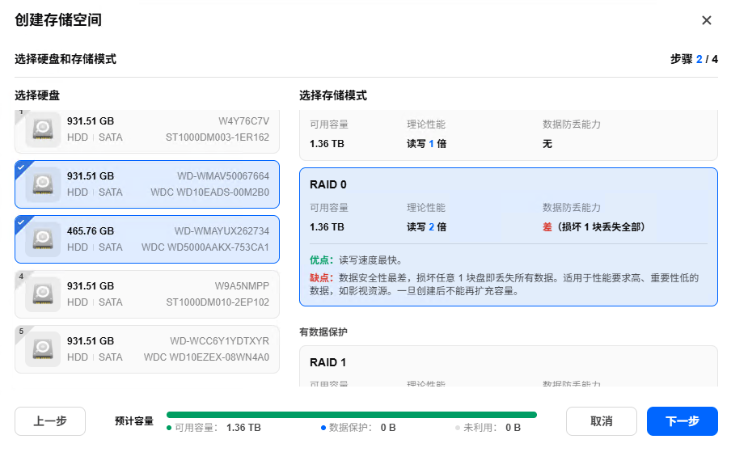Click the serial WD-WCC6Y1YDTXYR text

point(220,340)
